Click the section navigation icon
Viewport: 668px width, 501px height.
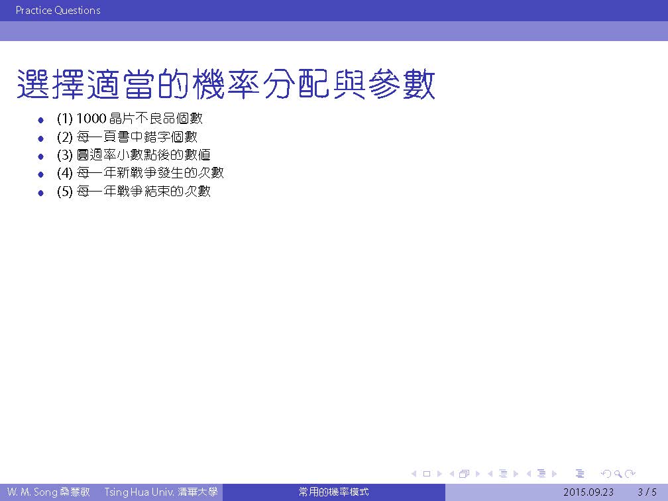541,474
